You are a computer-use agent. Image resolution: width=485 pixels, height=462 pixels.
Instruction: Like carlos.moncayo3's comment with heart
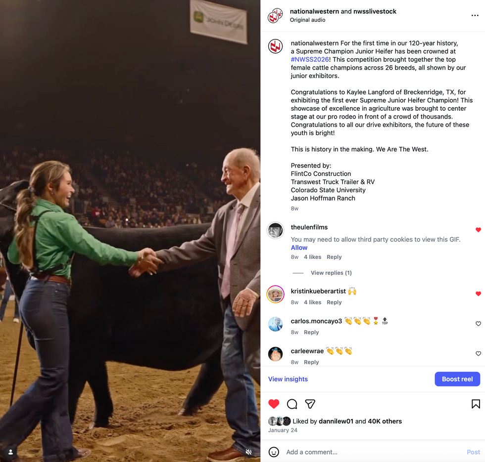478,324
